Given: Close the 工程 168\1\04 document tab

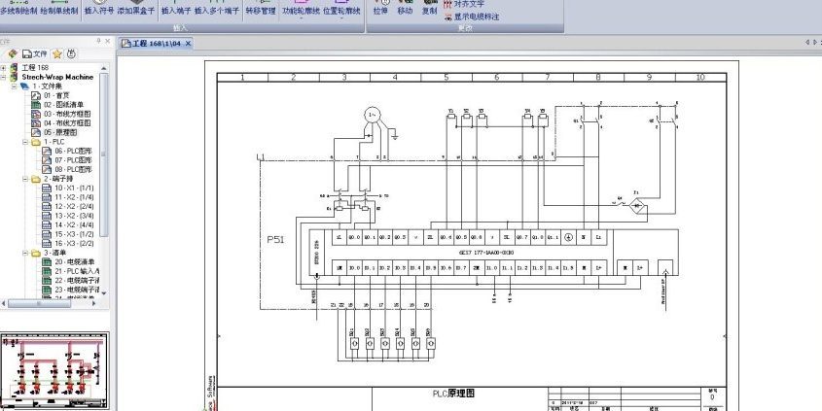Looking at the screenshot, I should 188,44.
